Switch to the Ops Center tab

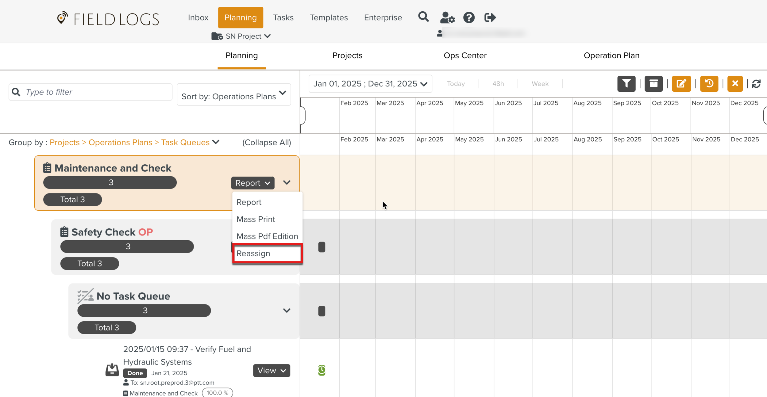(x=465, y=55)
